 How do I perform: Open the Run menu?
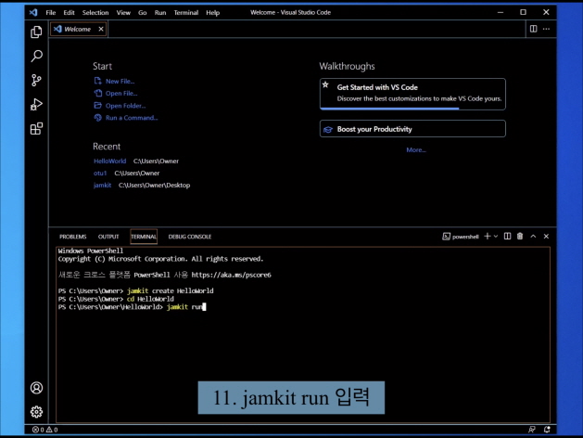pyautogui.click(x=160, y=12)
